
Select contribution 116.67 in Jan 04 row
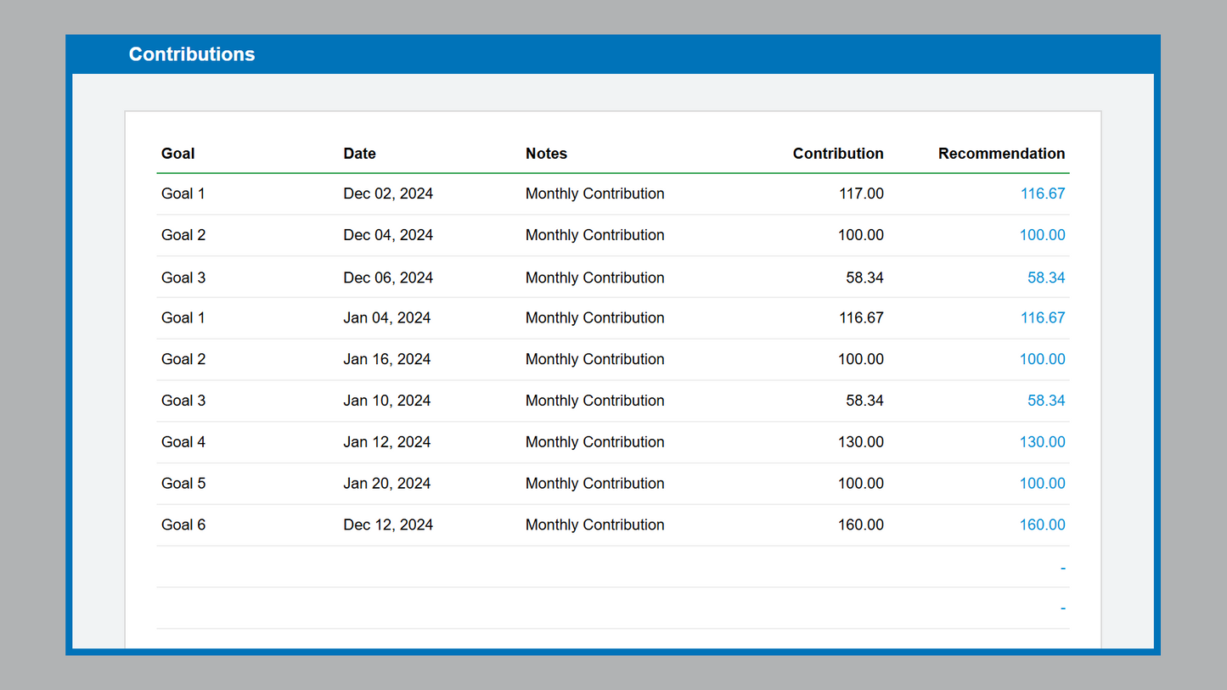(x=861, y=317)
